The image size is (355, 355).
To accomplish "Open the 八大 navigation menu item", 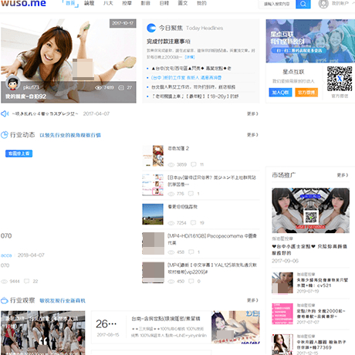I will (108, 3).
